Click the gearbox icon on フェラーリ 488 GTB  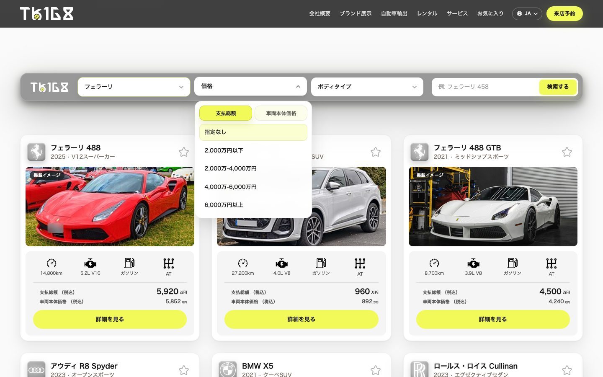pos(551,263)
